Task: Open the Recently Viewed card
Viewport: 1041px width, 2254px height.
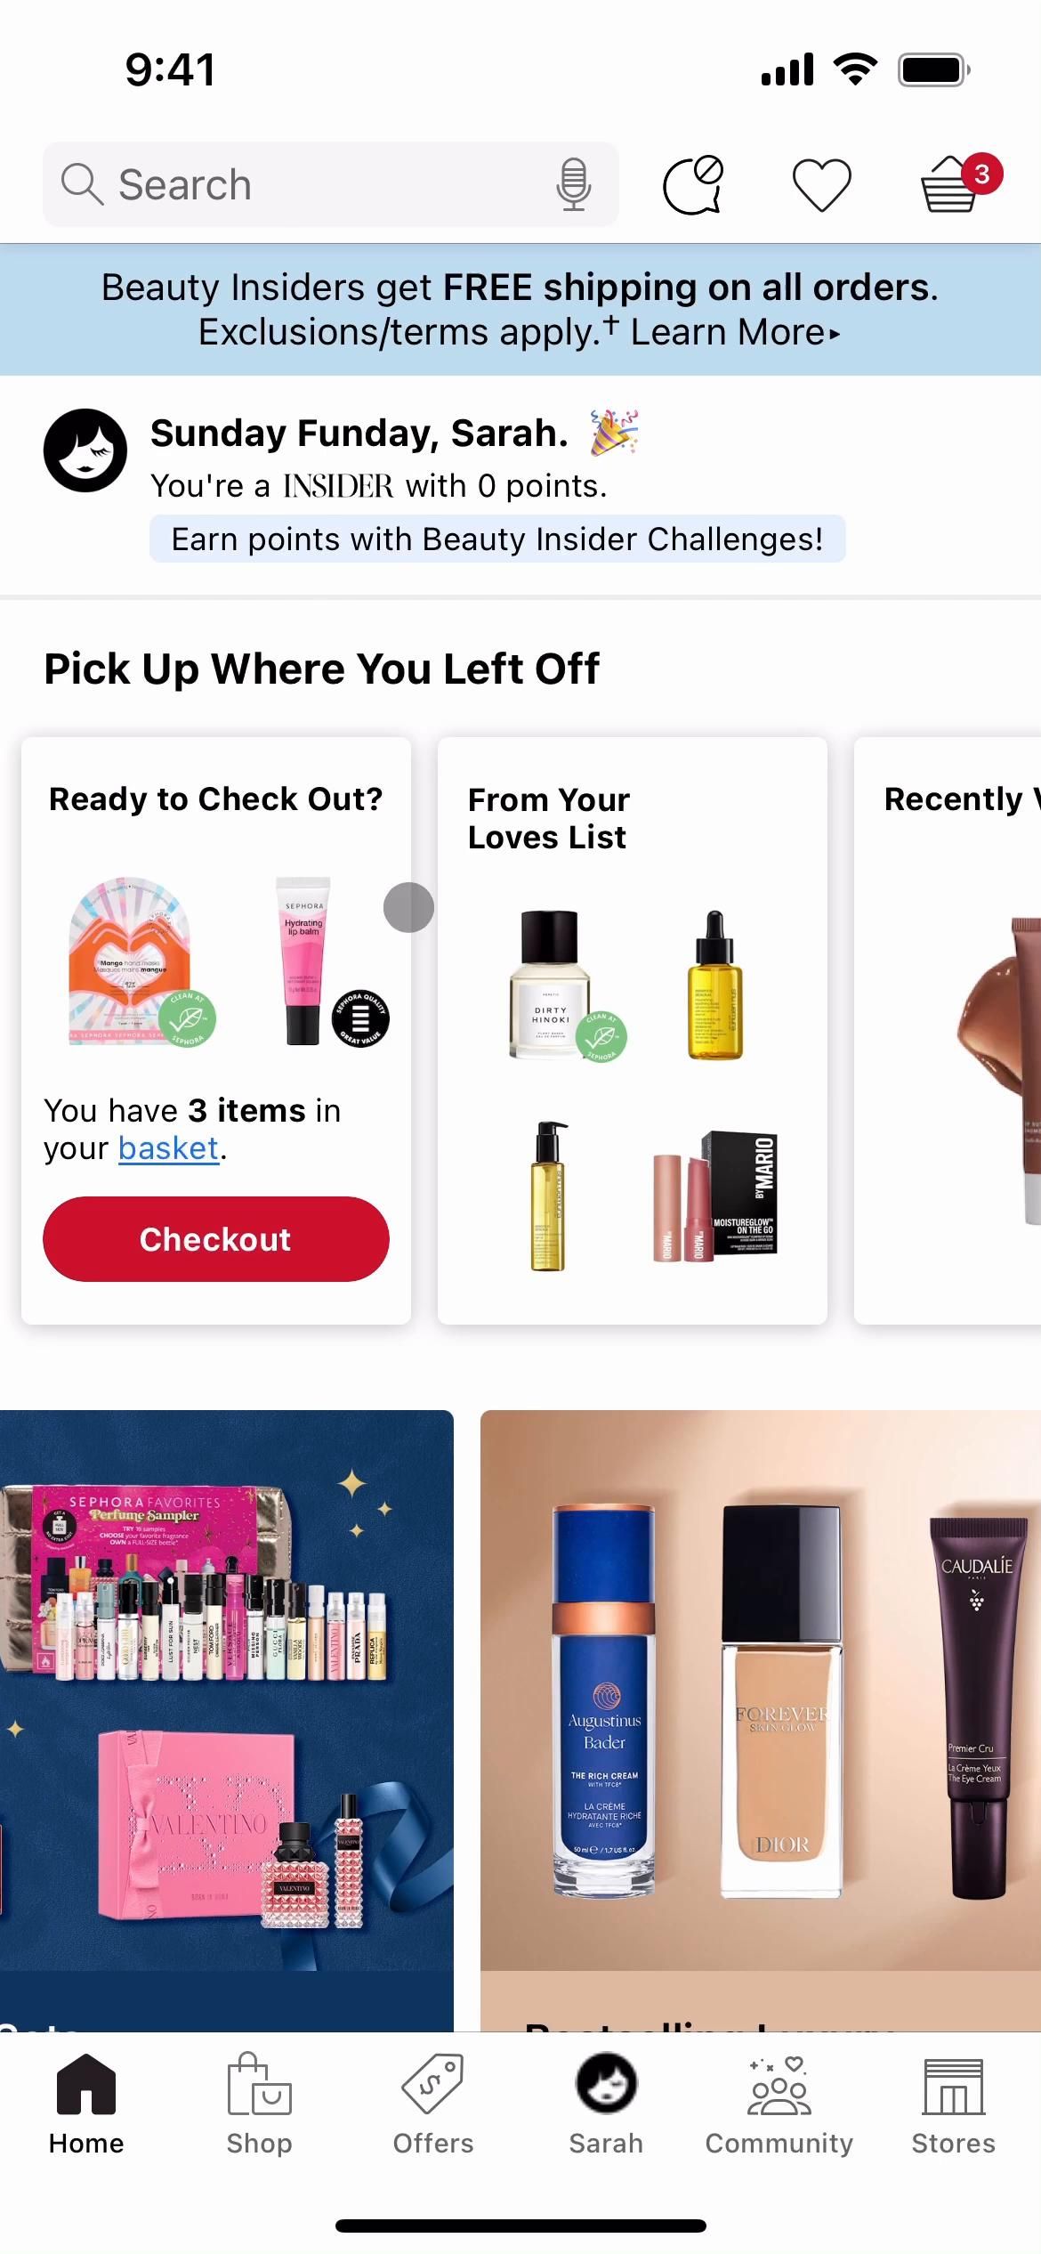Action: click(948, 1030)
